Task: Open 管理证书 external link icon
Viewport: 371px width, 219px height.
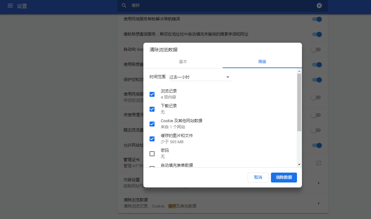Action: coord(318,163)
